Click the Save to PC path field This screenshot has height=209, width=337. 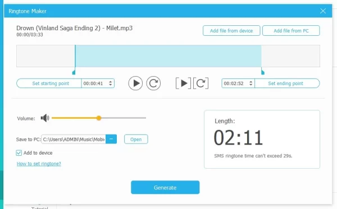74,140
